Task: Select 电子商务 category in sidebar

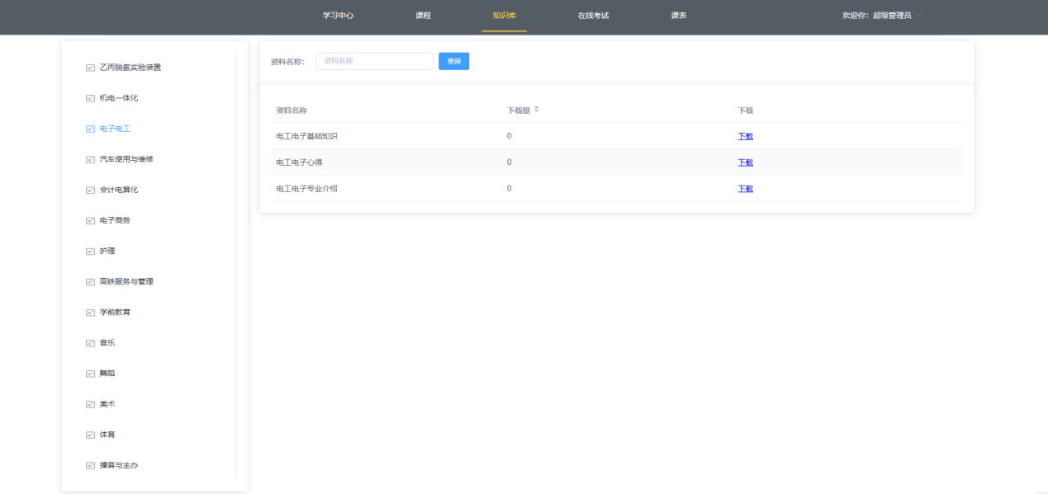Action: [115, 220]
